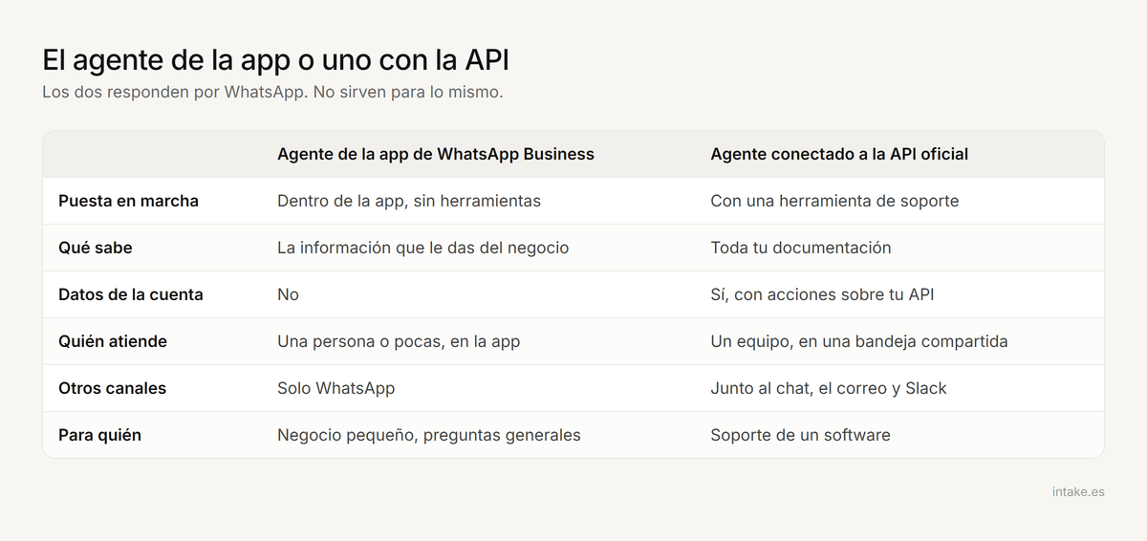Click cell 'Junto al chat, el correo y Slack'
1147x541 pixels.
click(x=829, y=388)
